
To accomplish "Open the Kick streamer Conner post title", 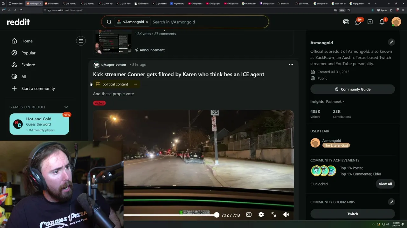I will point(178,74).
